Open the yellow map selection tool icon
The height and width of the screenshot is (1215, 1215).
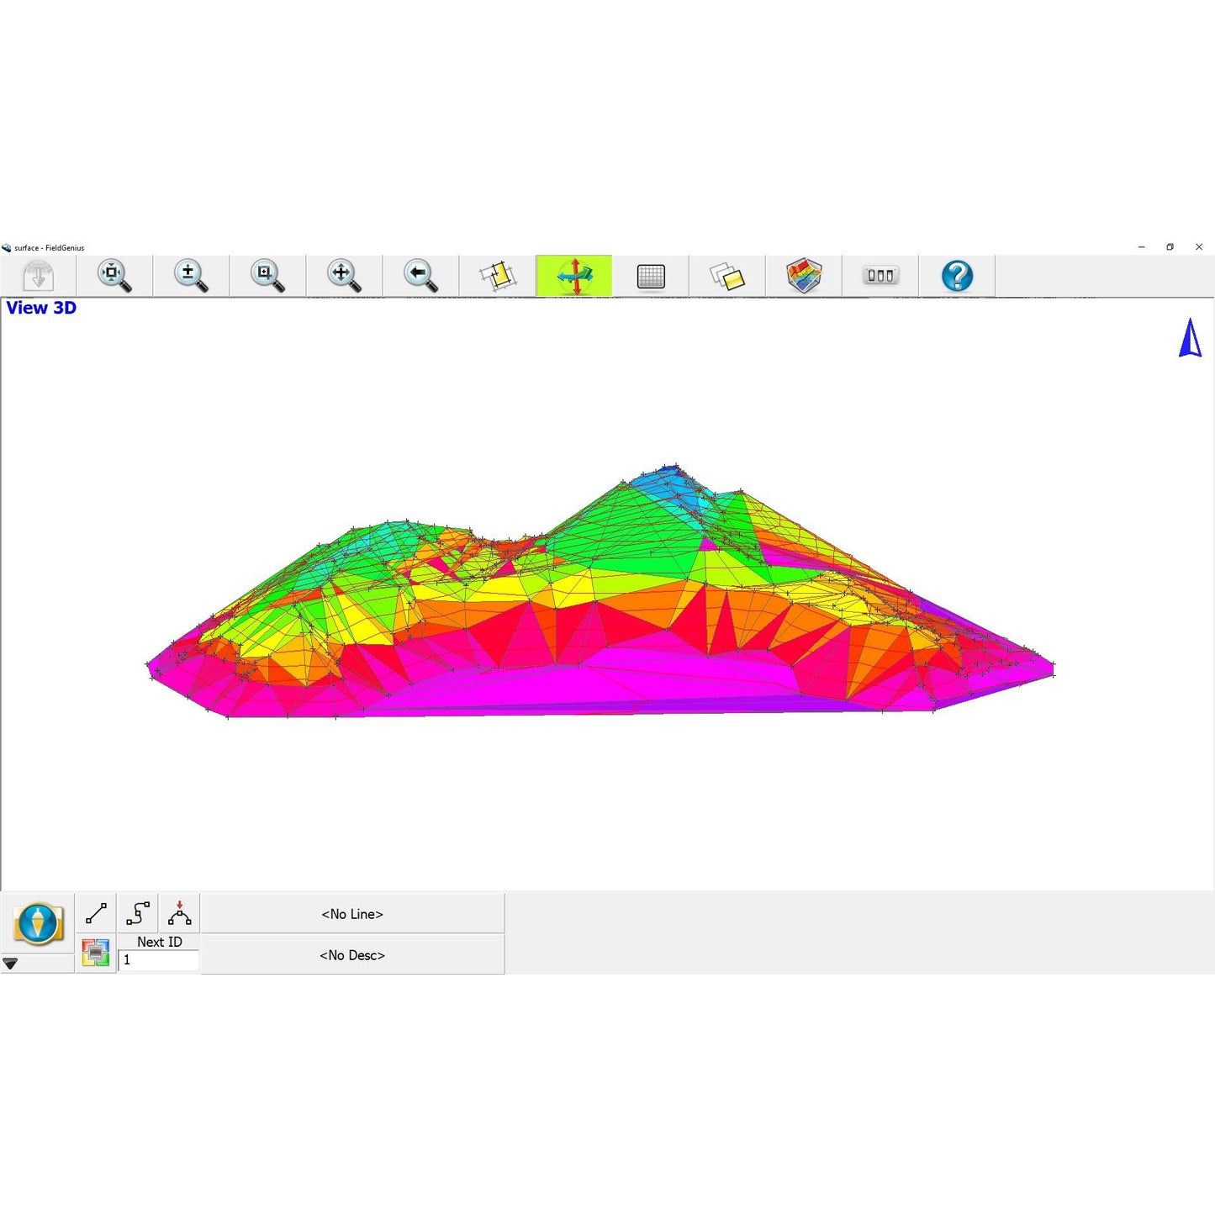[497, 276]
